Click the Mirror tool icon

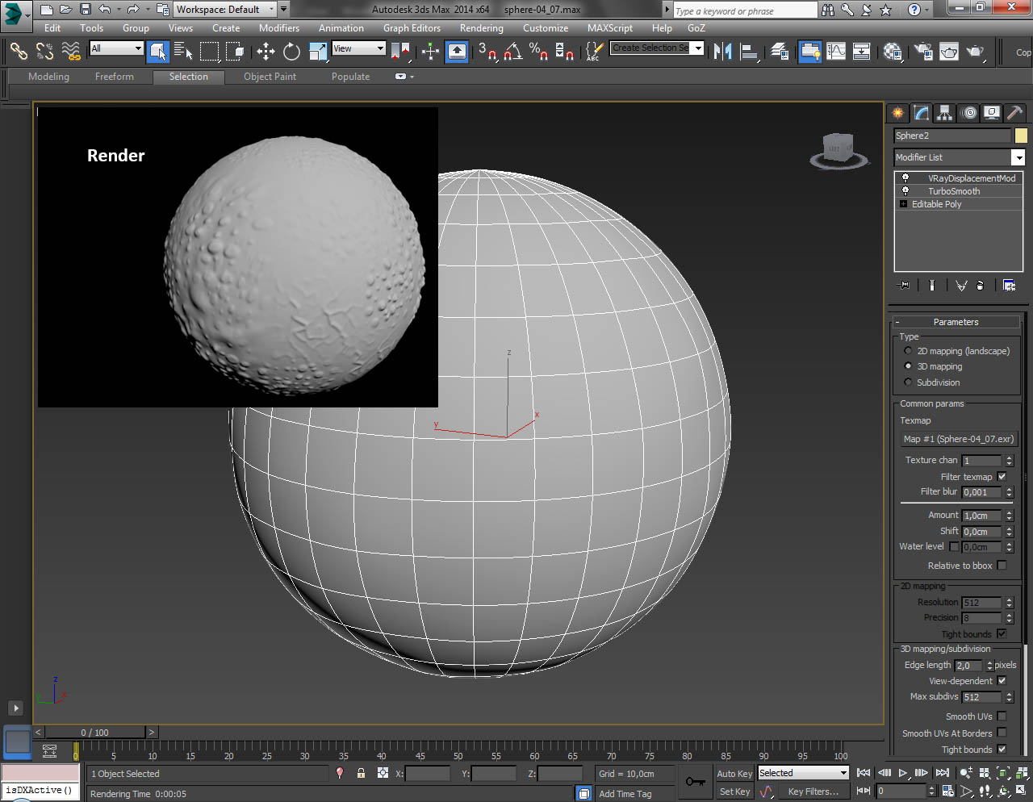click(723, 52)
